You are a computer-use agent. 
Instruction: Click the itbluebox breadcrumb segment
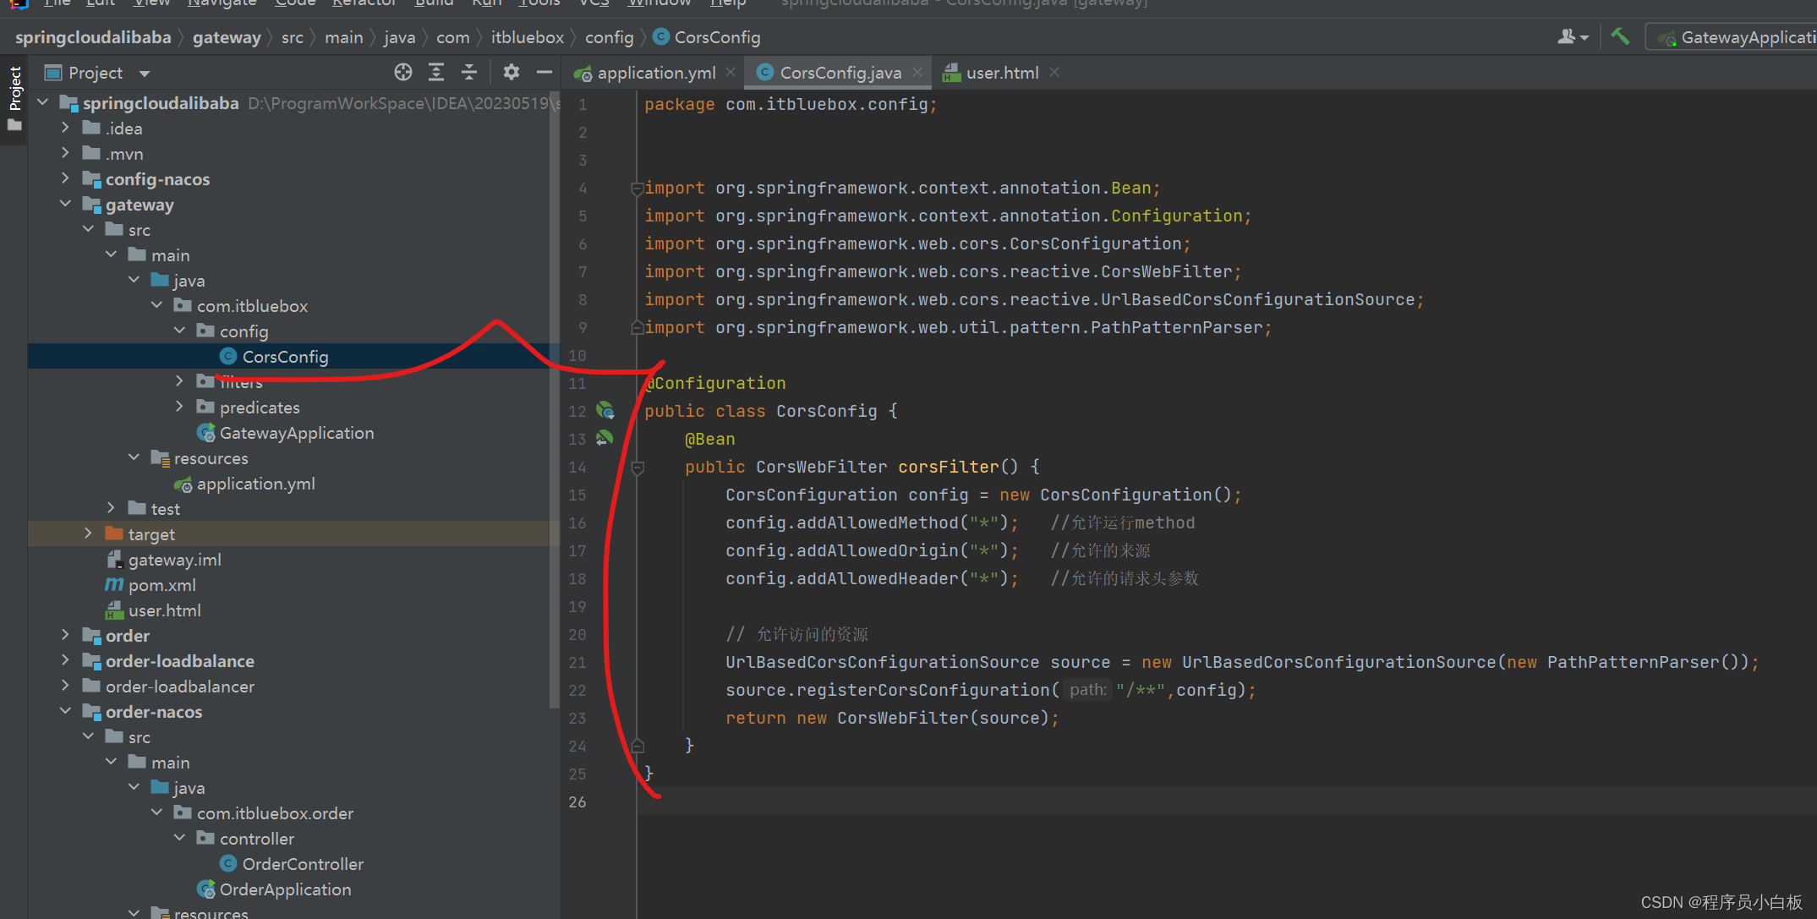pyautogui.click(x=527, y=37)
